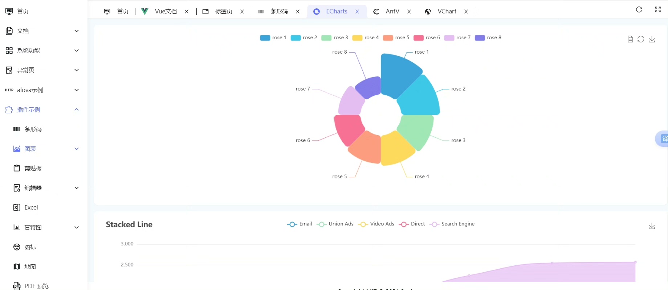Open the 剪贴板 clipboard page
This screenshot has height=290, width=668.
(x=33, y=168)
